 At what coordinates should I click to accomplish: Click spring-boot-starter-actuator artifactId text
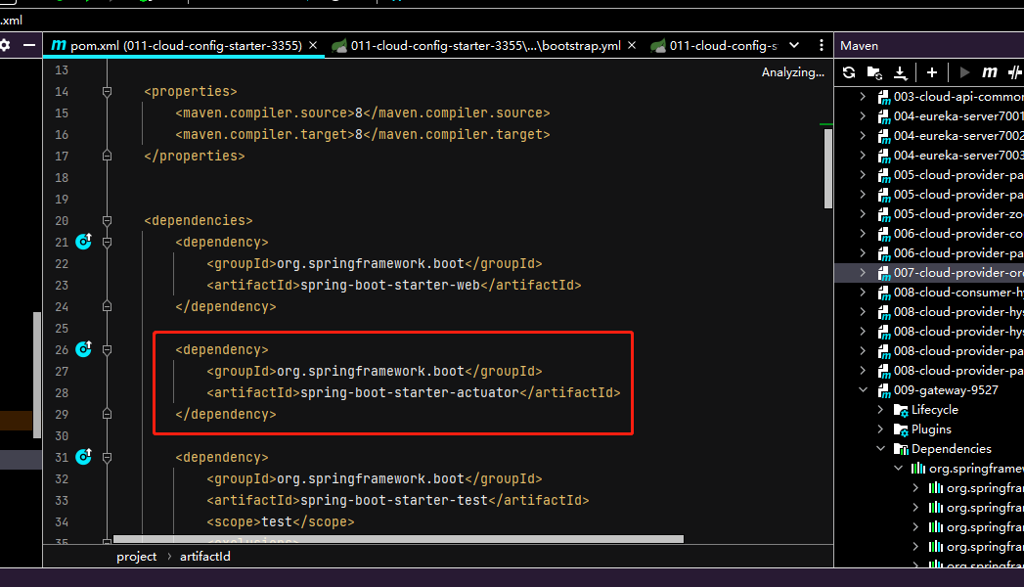[410, 392]
